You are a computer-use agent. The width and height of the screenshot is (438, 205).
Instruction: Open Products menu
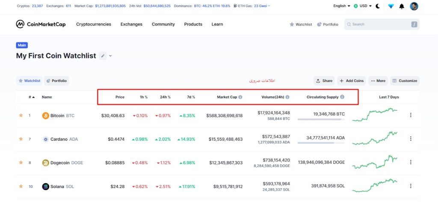click(193, 24)
